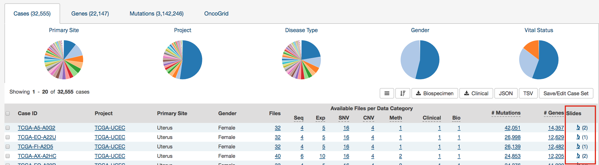Click the SNV column header
Image resolution: width=599 pixels, height=165 pixels.
(344, 118)
